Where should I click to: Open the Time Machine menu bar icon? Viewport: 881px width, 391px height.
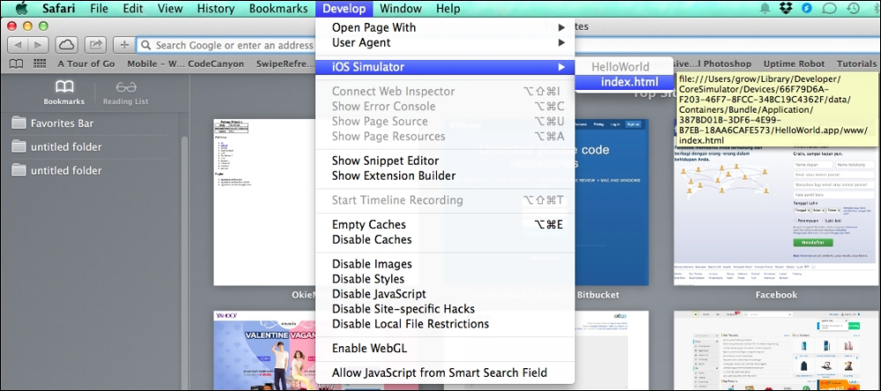pyautogui.click(x=853, y=9)
